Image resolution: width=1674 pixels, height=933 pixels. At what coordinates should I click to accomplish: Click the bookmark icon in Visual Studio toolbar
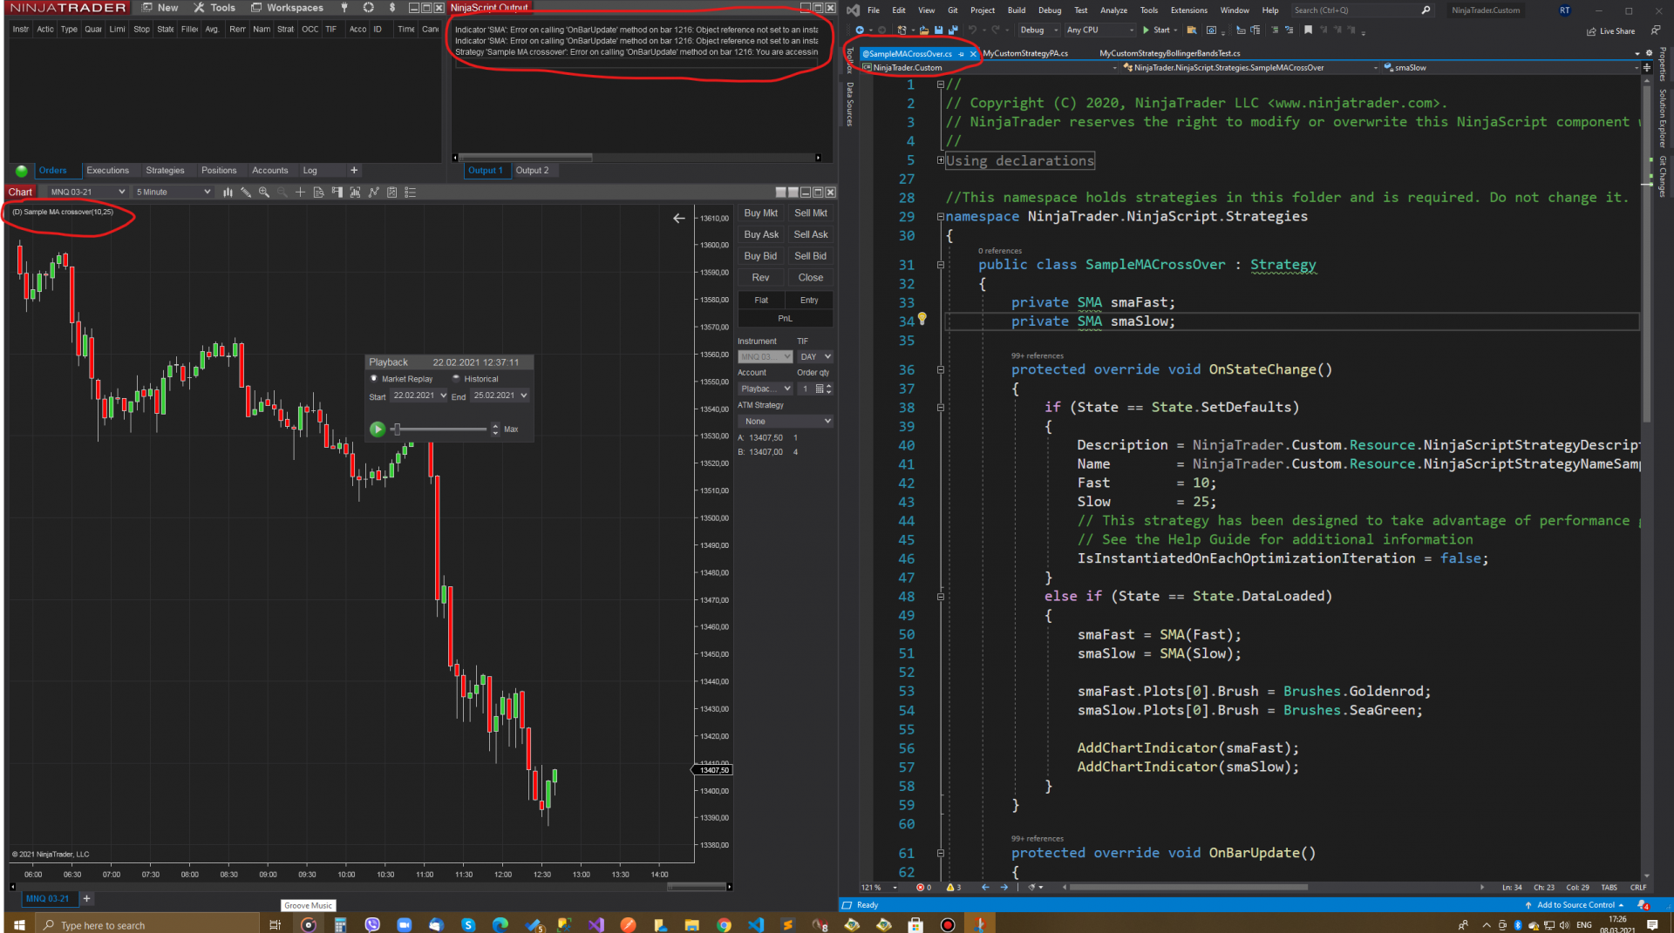click(1308, 30)
